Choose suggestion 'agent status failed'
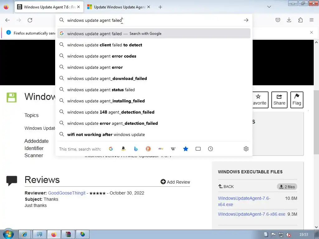The height and width of the screenshot is (239, 319). [x=154, y=89]
